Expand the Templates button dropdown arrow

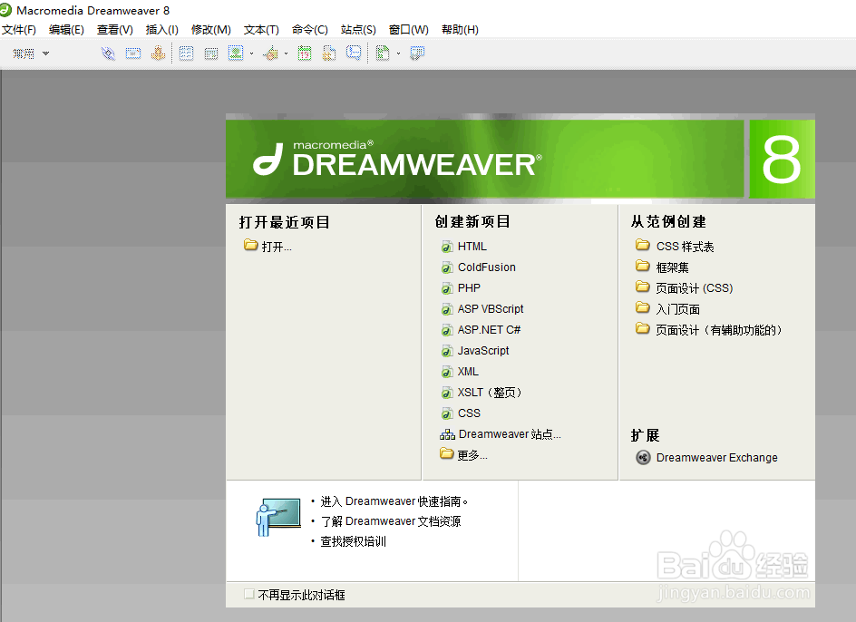(x=398, y=53)
